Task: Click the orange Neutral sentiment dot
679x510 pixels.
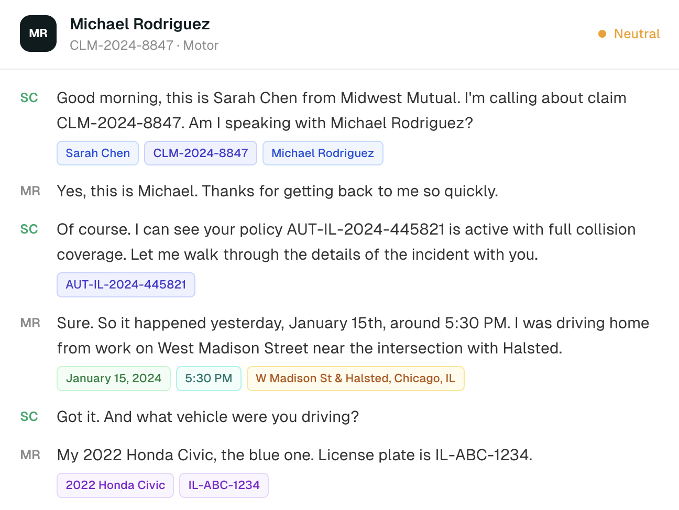Action: click(602, 34)
